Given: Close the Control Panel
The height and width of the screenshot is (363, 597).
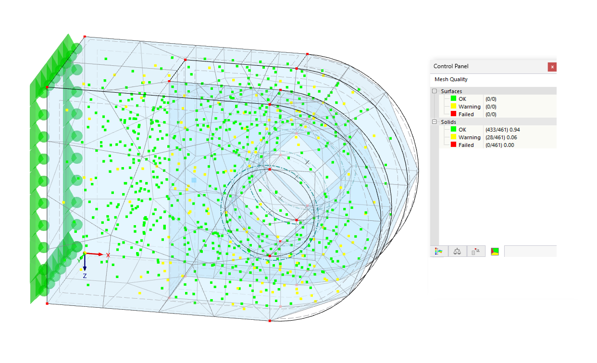Looking at the screenshot, I should click(552, 67).
